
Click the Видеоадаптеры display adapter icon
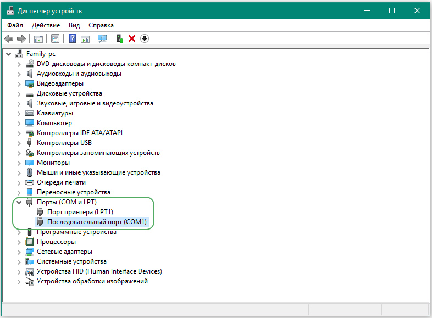pos(30,83)
